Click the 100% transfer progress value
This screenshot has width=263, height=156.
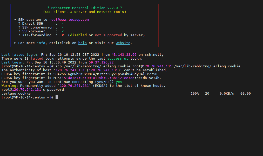pyautogui.click(x=195, y=93)
